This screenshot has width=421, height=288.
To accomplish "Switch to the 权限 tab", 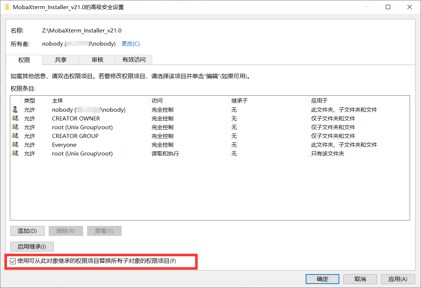I will (x=24, y=60).
